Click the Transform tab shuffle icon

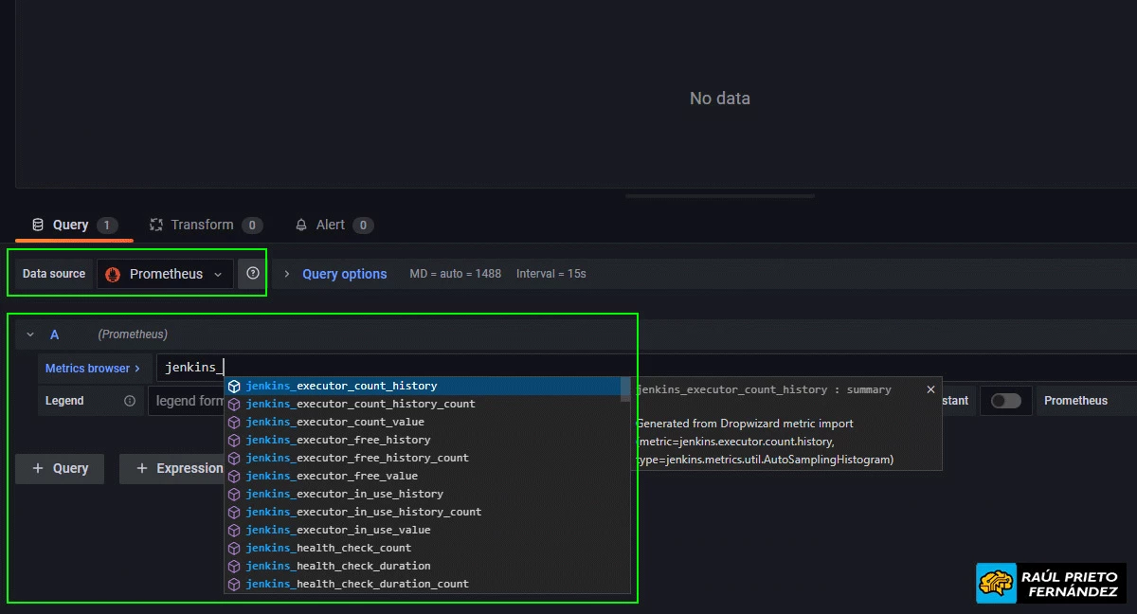[x=154, y=225]
